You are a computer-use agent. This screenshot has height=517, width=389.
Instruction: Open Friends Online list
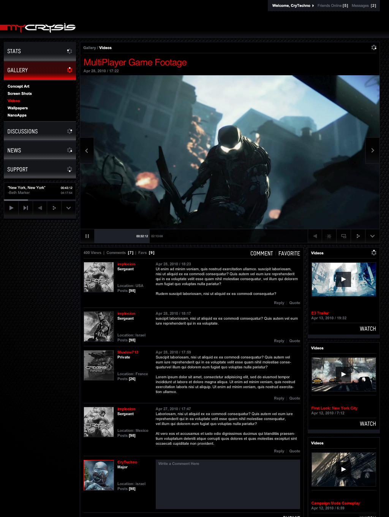pyautogui.click(x=333, y=6)
